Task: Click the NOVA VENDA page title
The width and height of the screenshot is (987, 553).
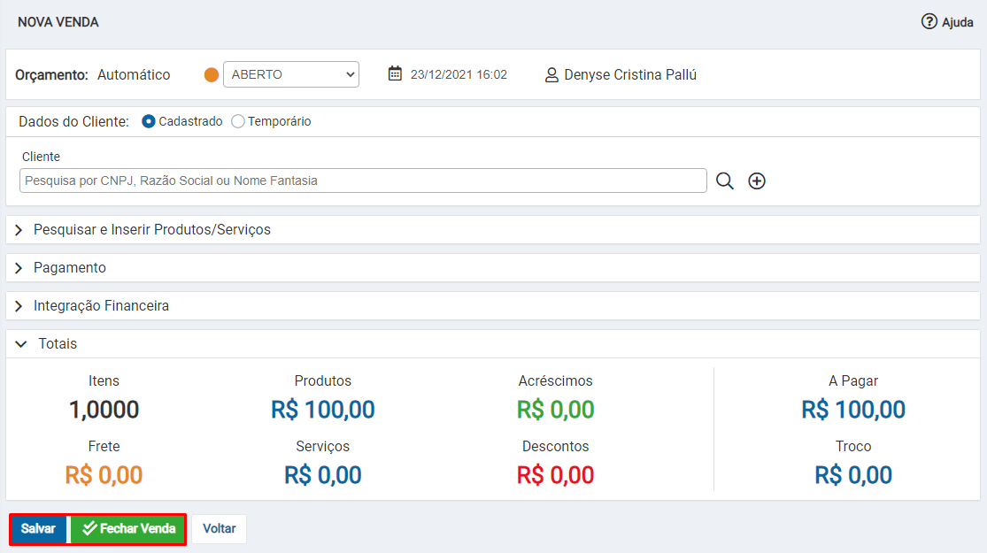Action: click(58, 22)
